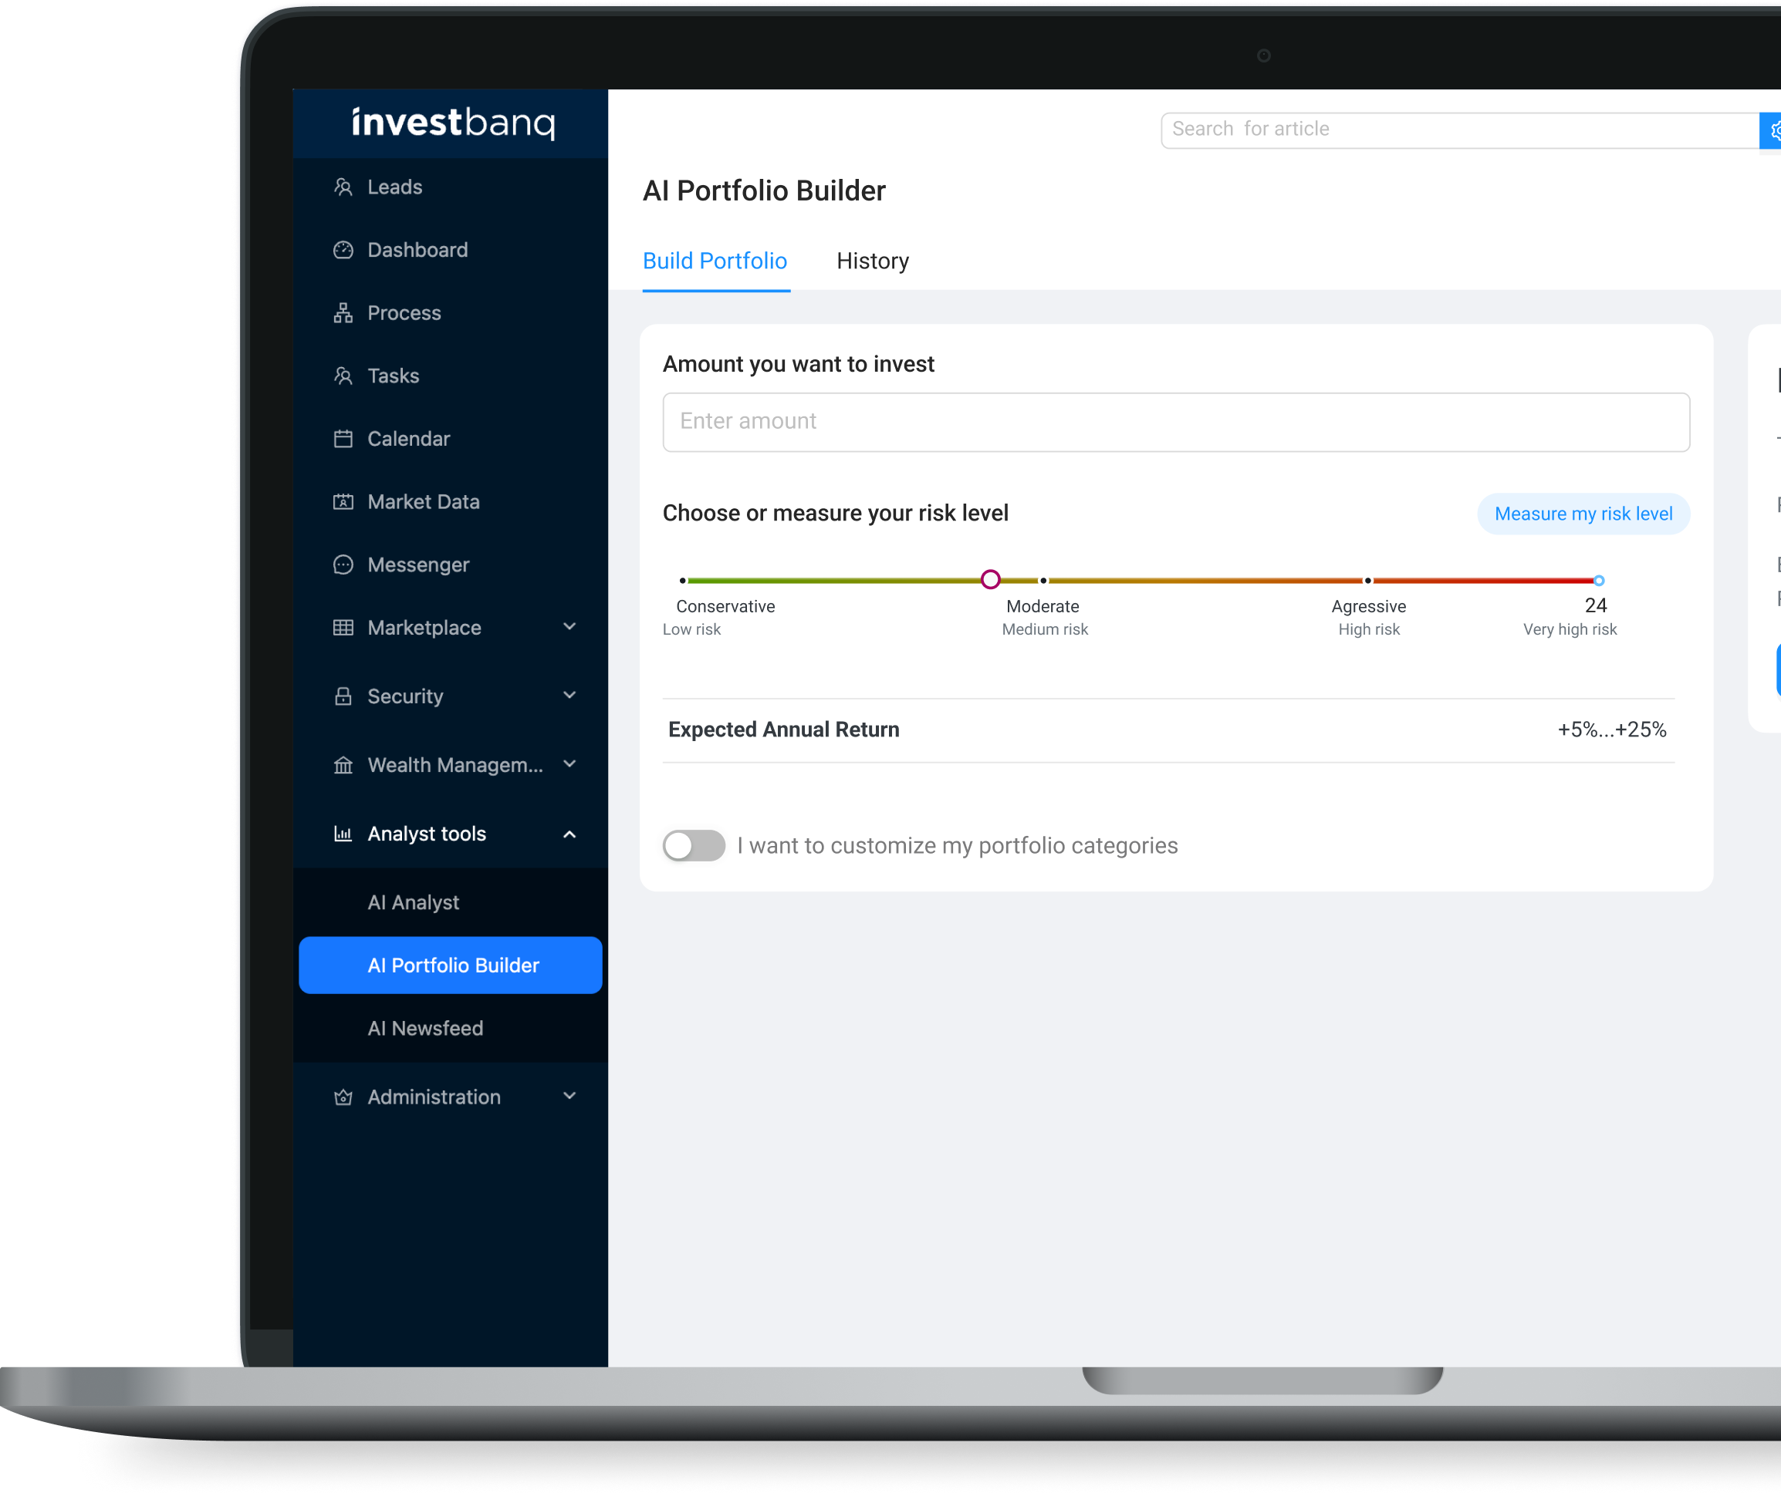Collapse the Analyst tools section chevron
Screen dimensions: 1781x1493
click(x=569, y=834)
